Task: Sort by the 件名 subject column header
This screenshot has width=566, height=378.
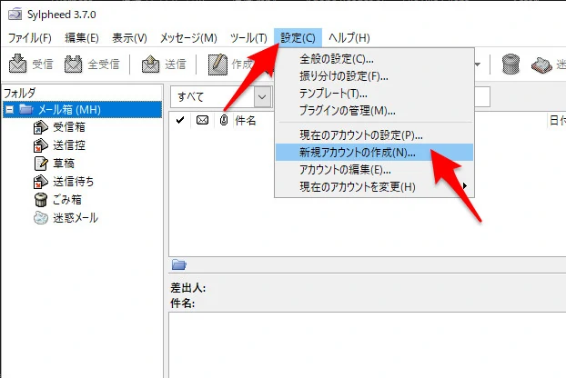Action: click(246, 120)
